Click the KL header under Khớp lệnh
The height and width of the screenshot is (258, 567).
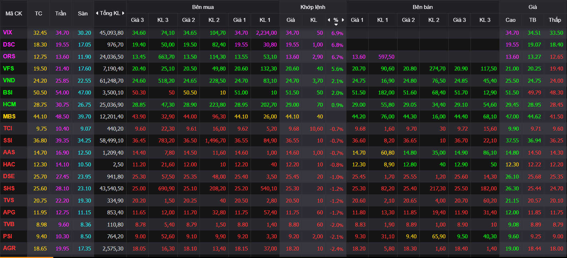(314, 20)
